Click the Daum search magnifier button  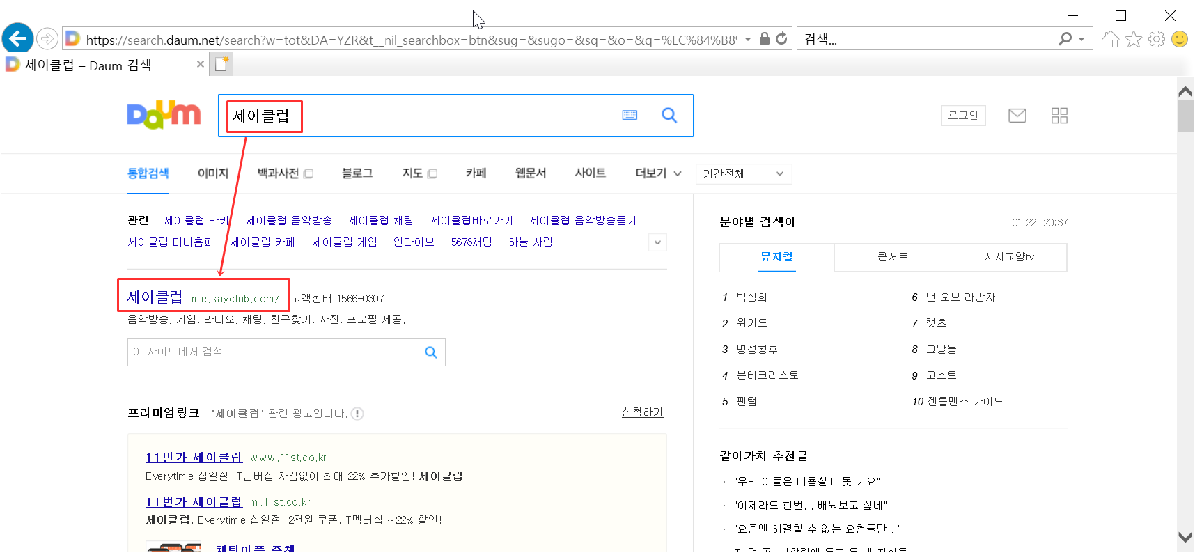tap(669, 115)
